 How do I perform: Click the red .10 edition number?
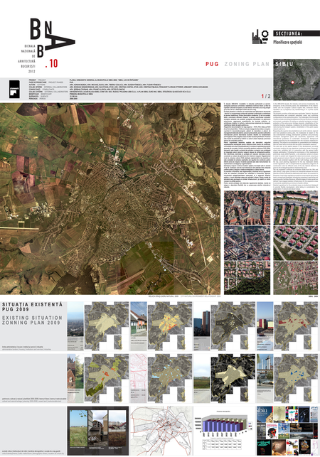point(52,63)
